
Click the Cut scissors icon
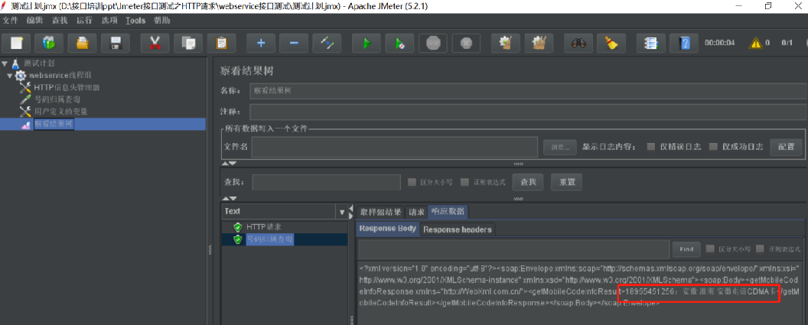click(155, 43)
